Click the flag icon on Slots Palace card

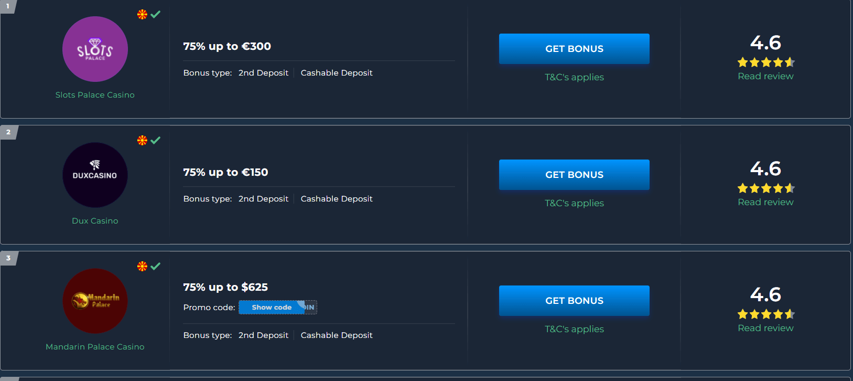click(x=142, y=15)
